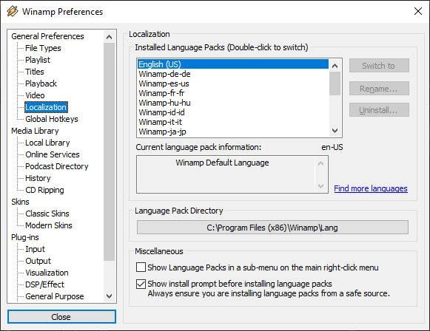The height and width of the screenshot is (331, 430).
Task: Select Winamp-de-de language pack
Action: (x=233, y=74)
